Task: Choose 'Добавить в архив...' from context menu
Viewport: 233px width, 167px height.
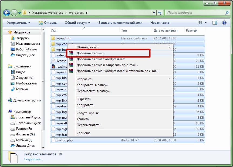Action: tap(120, 53)
